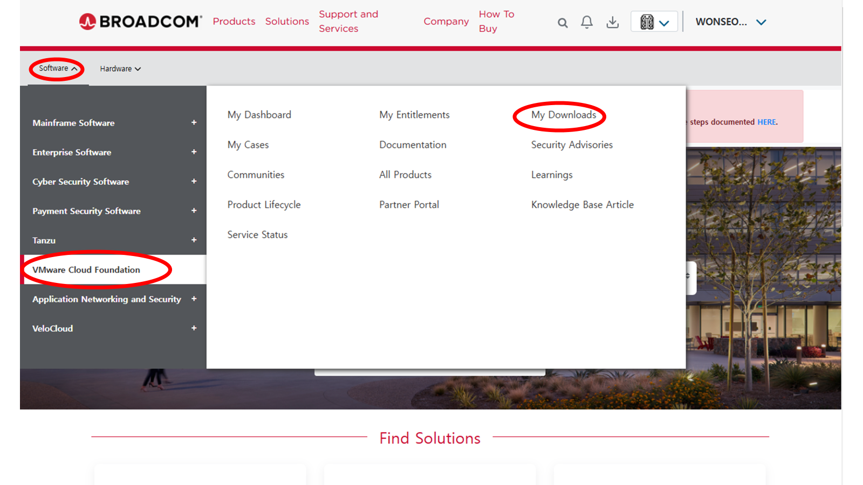The width and height of the screenshot is (863, 485).
Task: Go to My Downloads
Action: click(564, 115)
